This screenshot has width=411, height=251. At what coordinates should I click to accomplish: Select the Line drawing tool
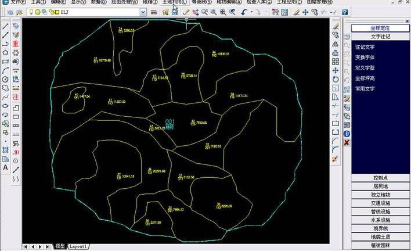pyautogui.click(x=5, y=26)
